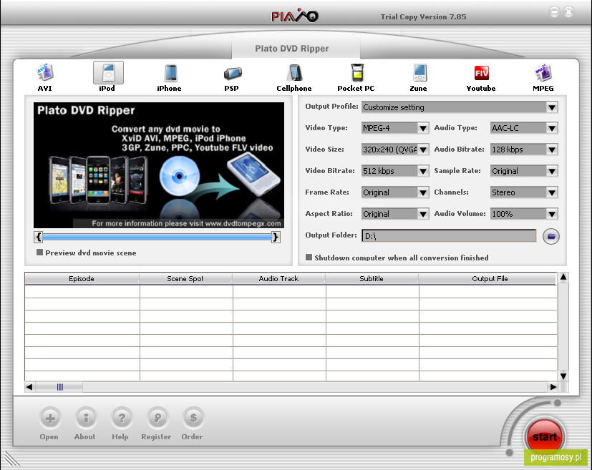Image resolution: width=592 pixels, height=470 pixels.
Task: Click the list scroll down arrow
Action: click(x=563, y=376)
